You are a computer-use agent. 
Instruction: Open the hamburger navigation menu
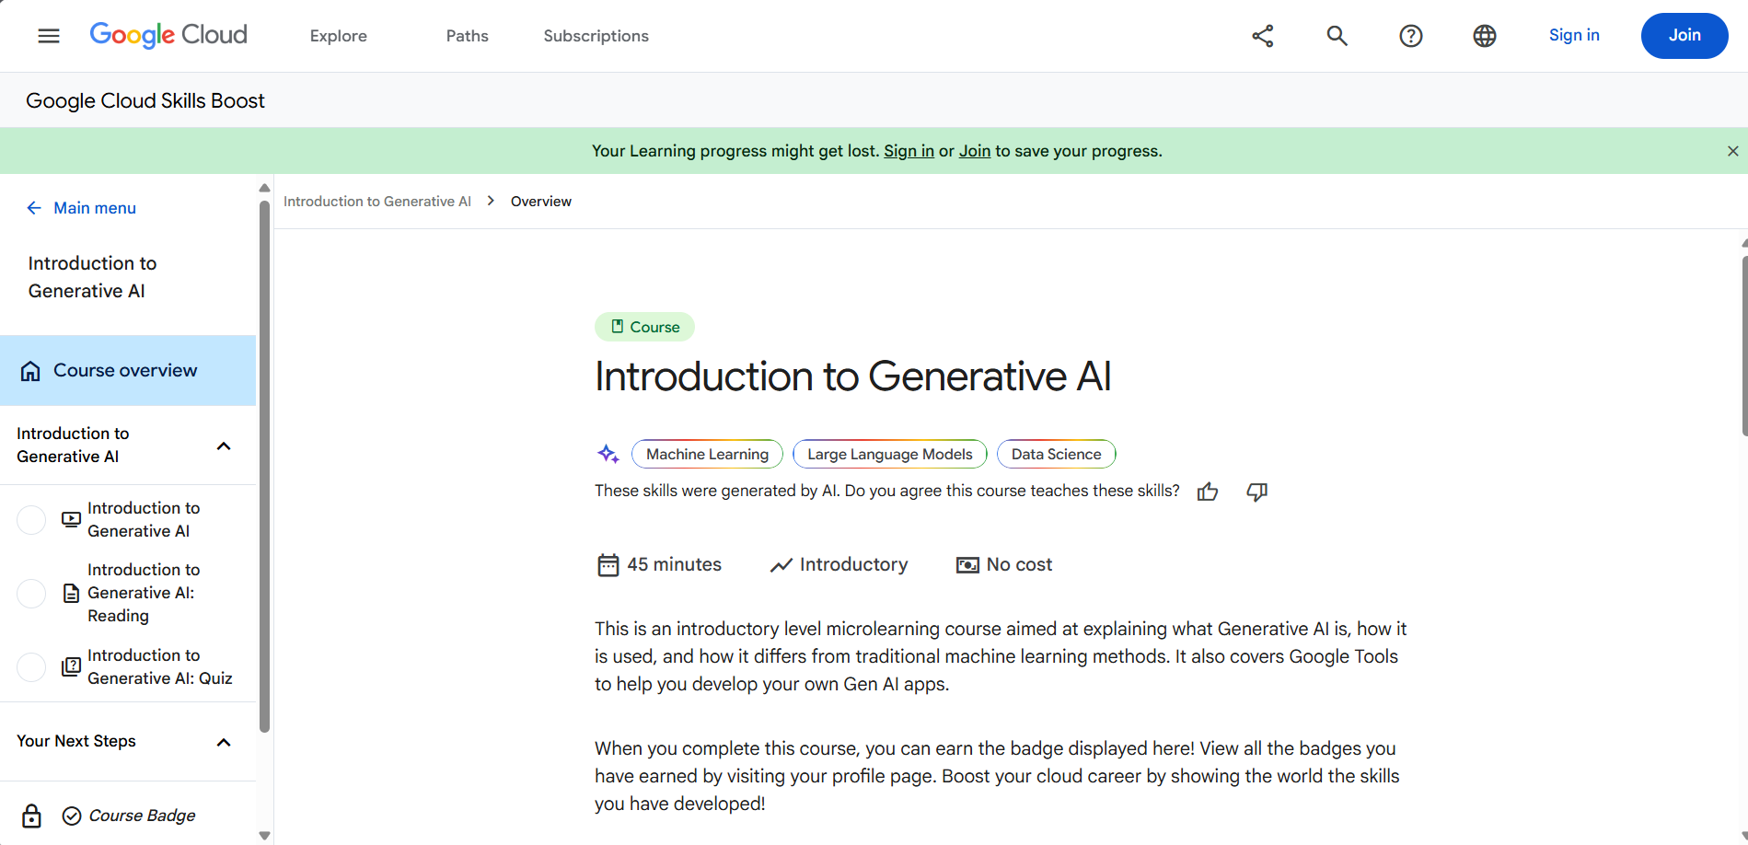click(49, 36)
